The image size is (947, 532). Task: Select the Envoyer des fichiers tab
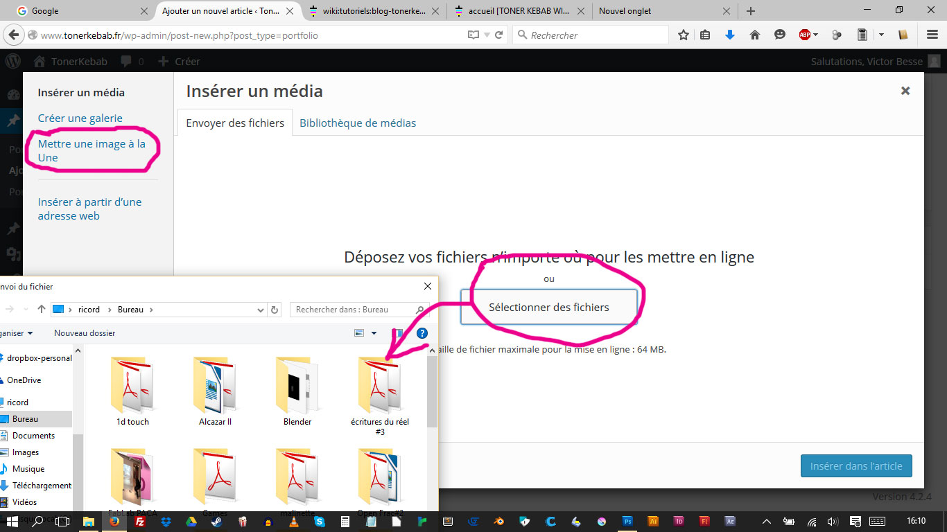(x=235, y=123)
